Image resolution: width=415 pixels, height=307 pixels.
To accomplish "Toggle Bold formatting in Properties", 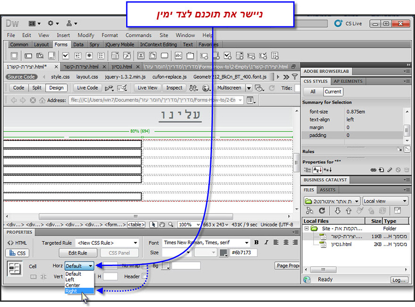I will pos(256,242).
